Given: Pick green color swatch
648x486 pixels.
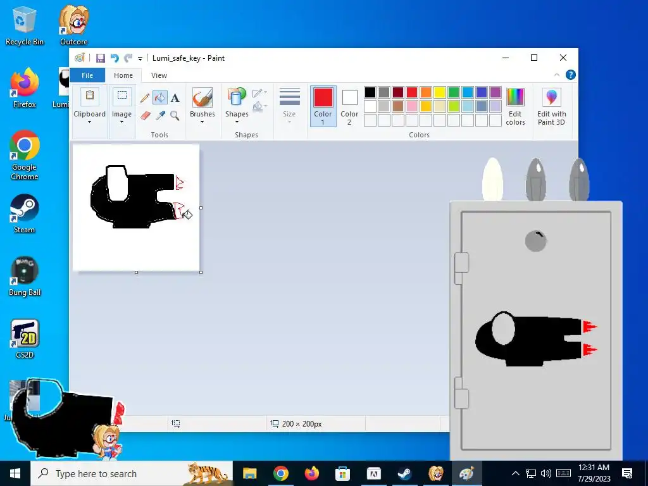Looking at the screenshot, I should [454, 92].
